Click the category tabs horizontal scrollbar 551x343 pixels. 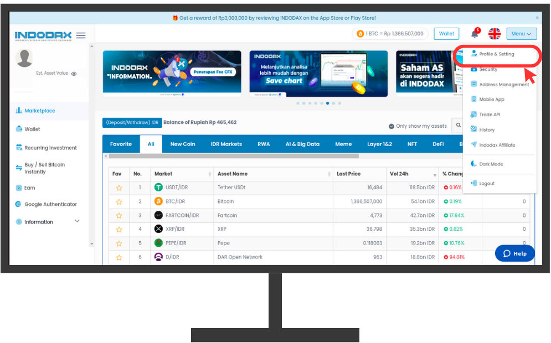[x=234, y=156]
